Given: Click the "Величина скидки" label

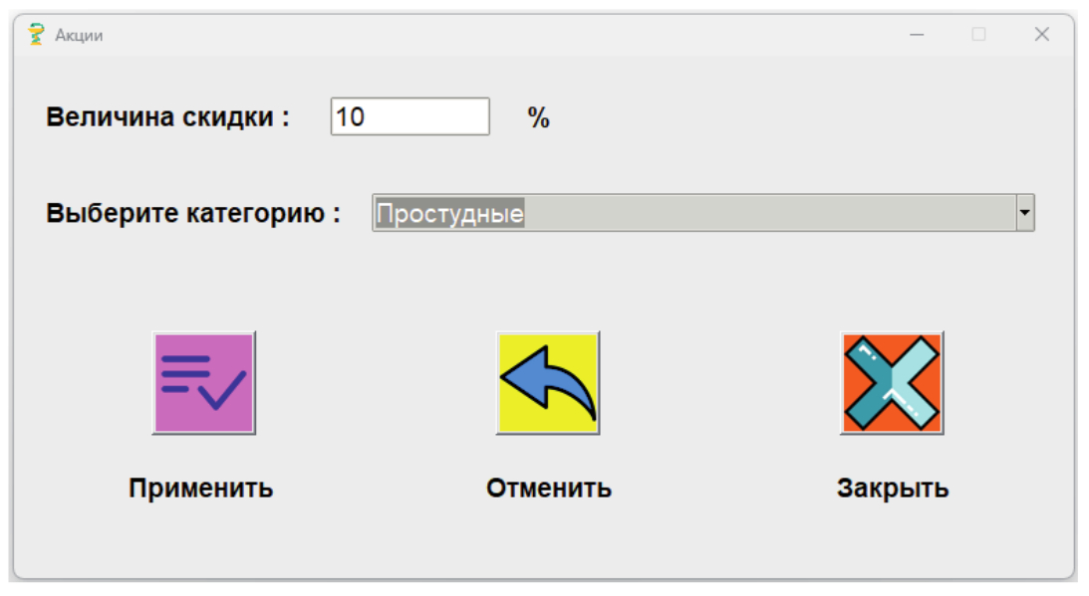Looking at the screenshot, I should [167, 117].
